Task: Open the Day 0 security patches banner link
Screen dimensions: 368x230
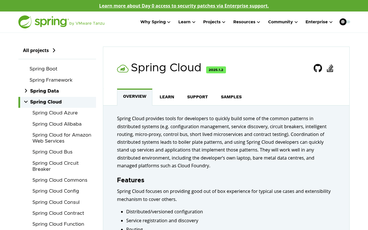Action: [184, 6]
